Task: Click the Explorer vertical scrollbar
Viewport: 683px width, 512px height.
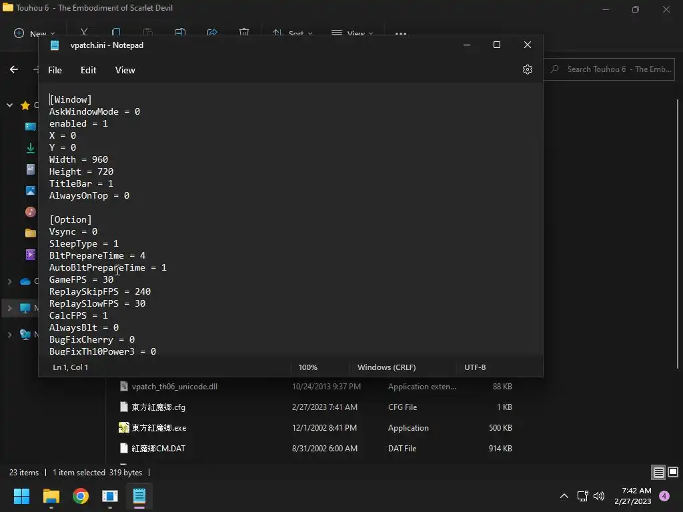Action: [x=678, y=233]
